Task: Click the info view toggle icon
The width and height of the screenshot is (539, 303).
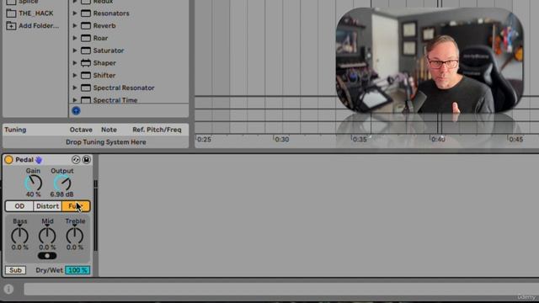Action: (x=8, y=290)
